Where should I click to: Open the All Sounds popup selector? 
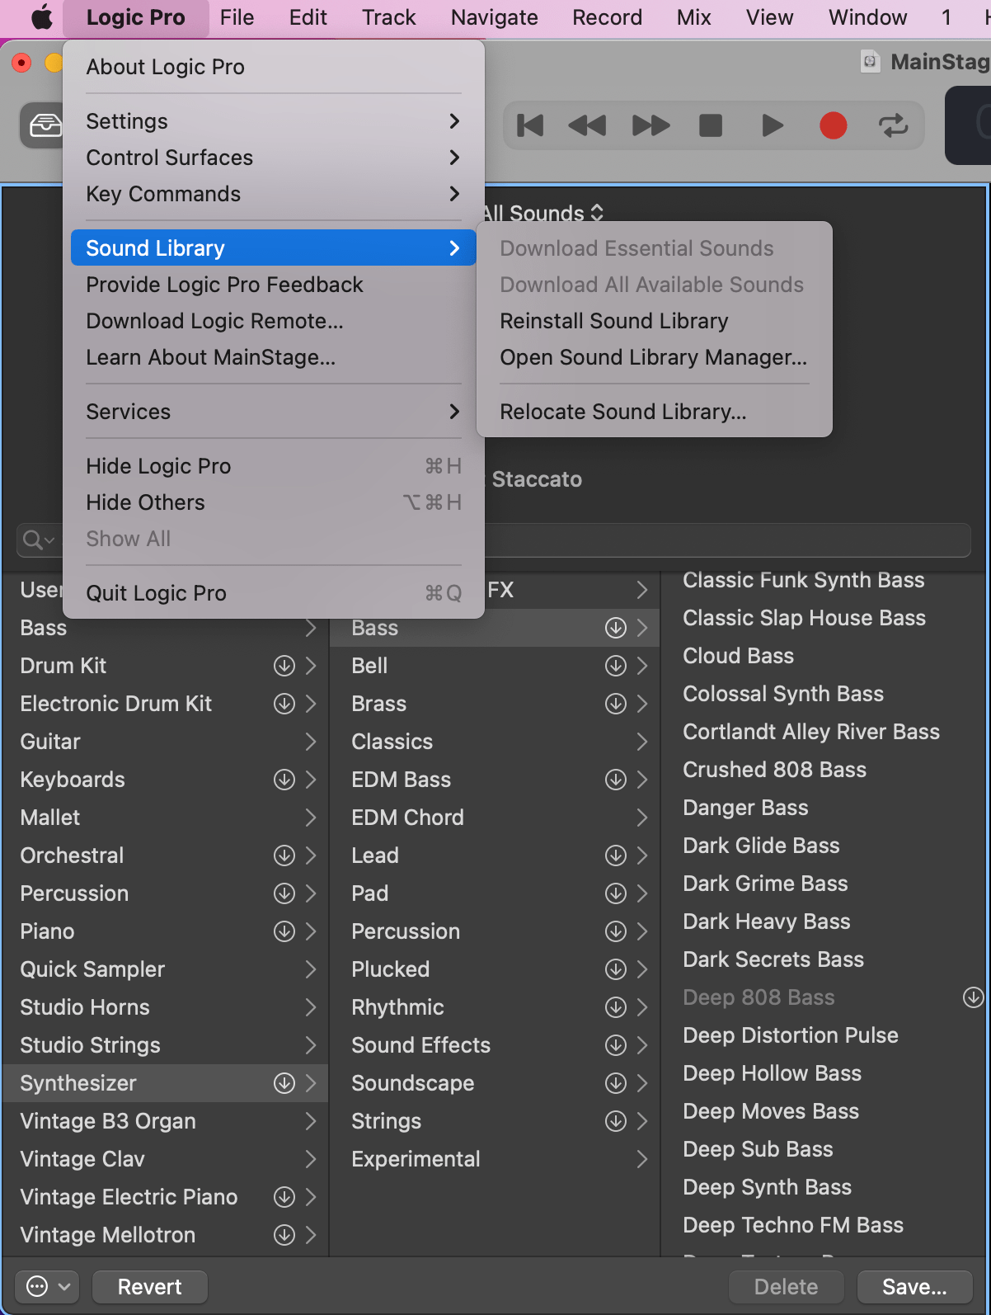tap(544, 214)
